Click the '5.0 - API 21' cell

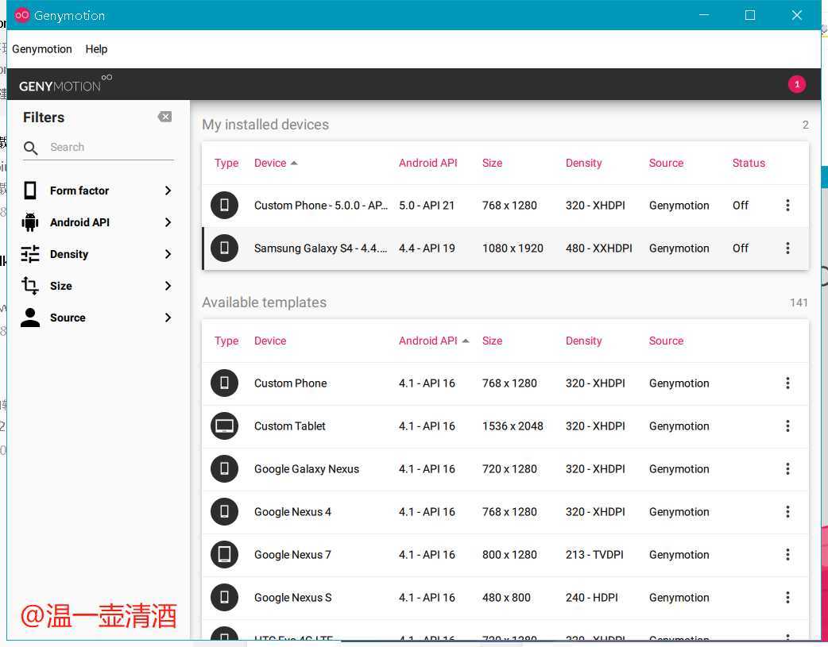point(427,205)
